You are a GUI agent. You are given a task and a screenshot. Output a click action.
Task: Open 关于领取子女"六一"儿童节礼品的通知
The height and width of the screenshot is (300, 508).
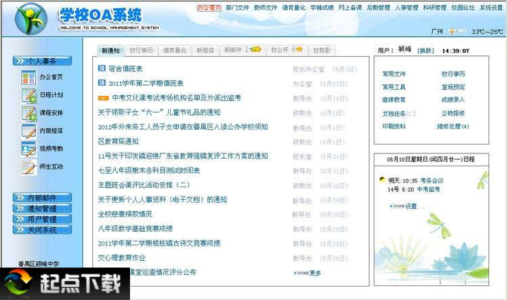click(x=159, y=112)
